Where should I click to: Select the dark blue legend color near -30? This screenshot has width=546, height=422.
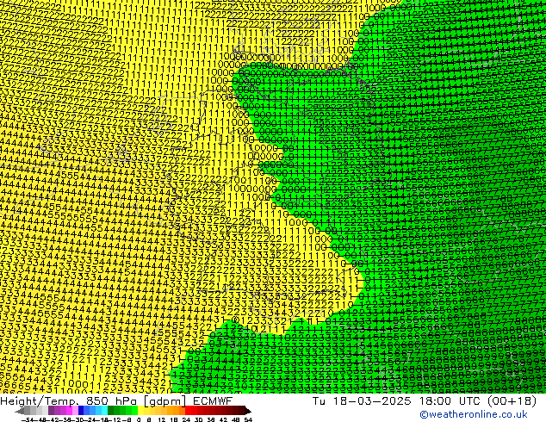81,411
